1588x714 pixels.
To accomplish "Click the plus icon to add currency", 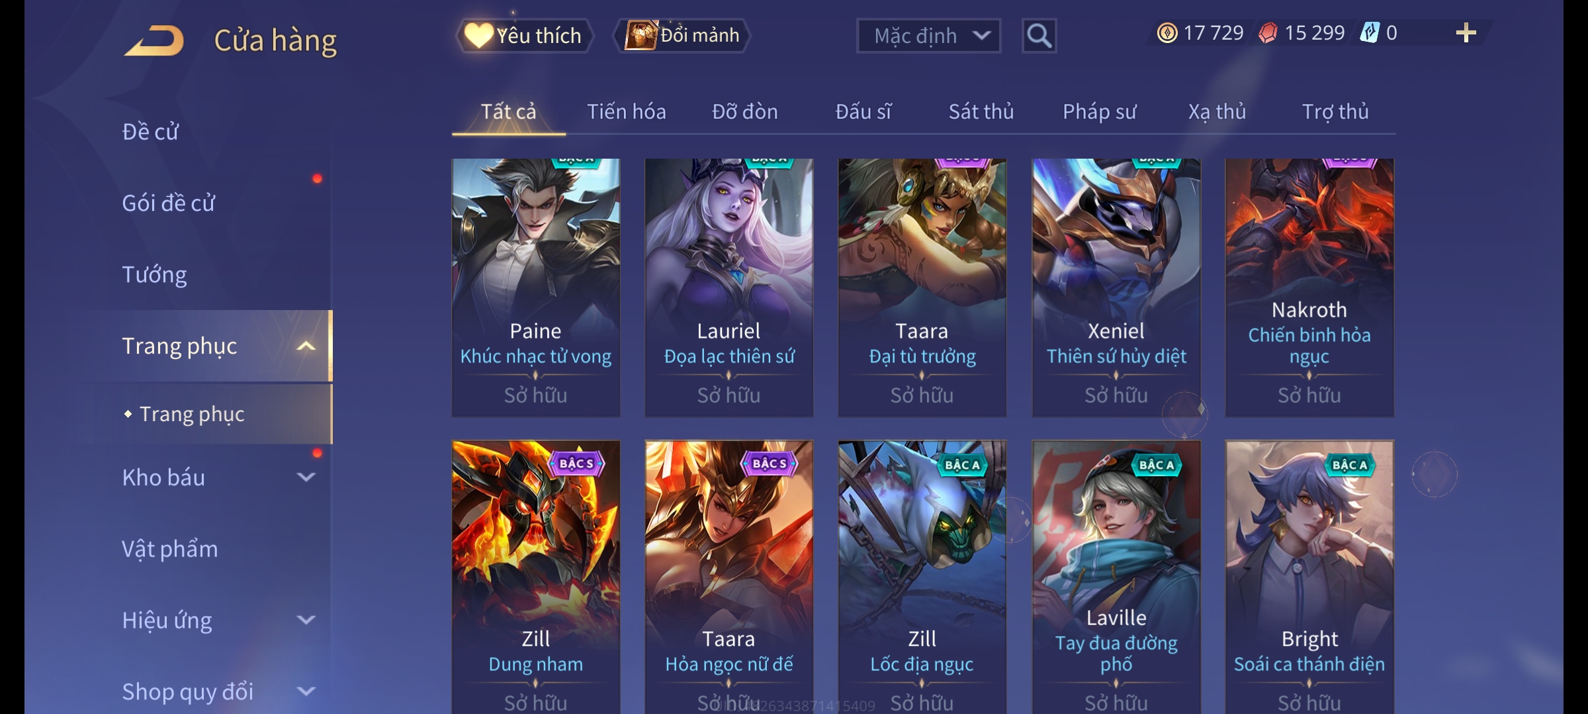I will pyautogui.click(x=1466, y=33).
